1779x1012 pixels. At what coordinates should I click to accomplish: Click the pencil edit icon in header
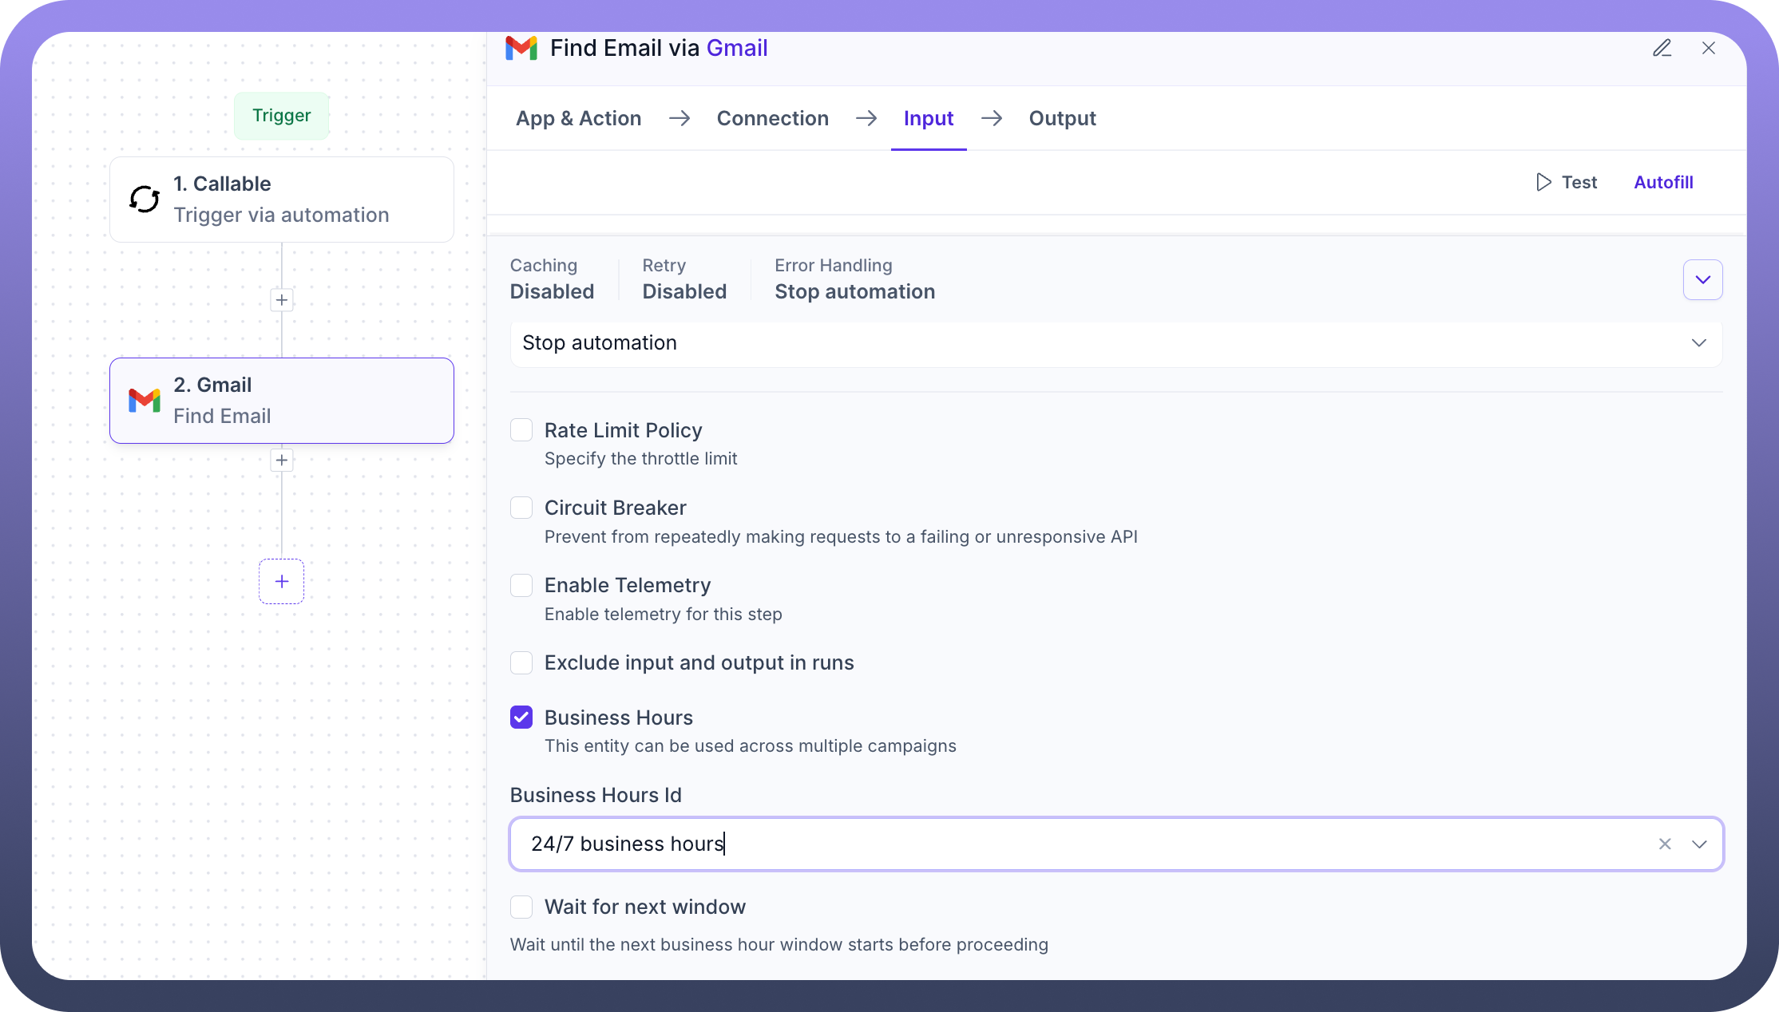(x=1662, y=49)
